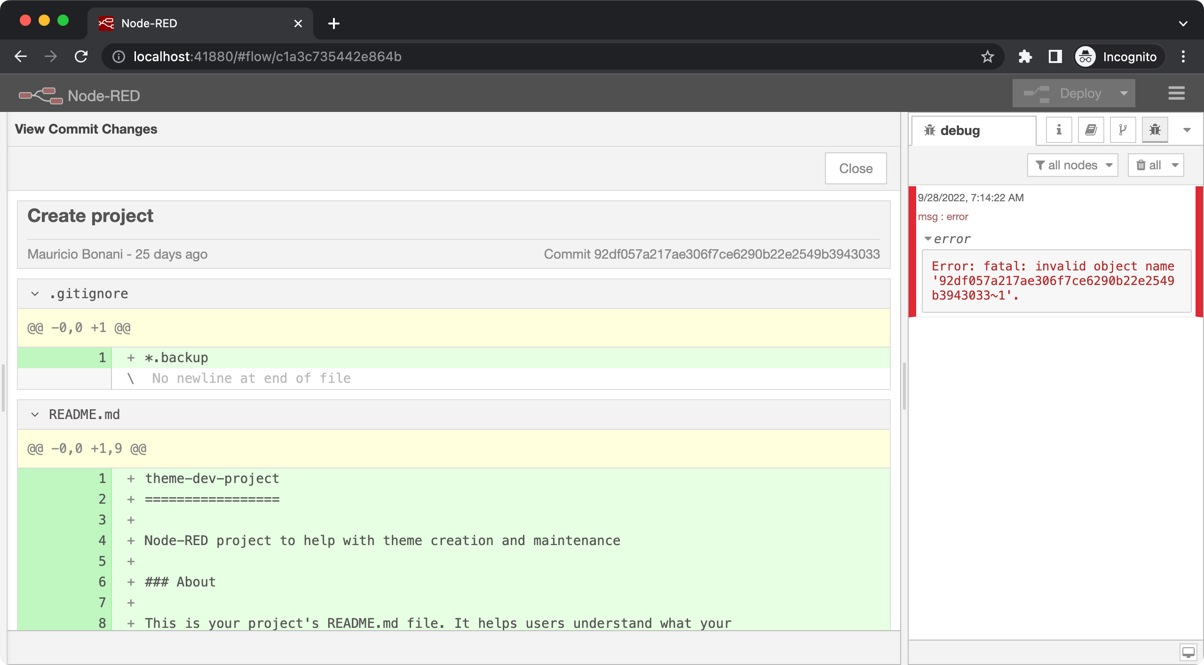This screenshot has height=665, width=1204.
Task: Open the Node-RED main menu
Action: coord(1177,93)
